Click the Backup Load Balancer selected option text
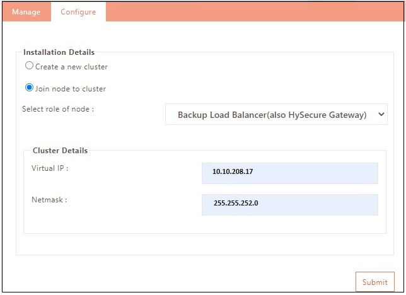The width and height of the screenshot is (406, 295). [x=271, y=115]
